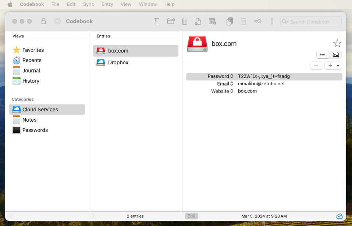Open the Help menu
The image size is (352, 226).
[169, 4]
